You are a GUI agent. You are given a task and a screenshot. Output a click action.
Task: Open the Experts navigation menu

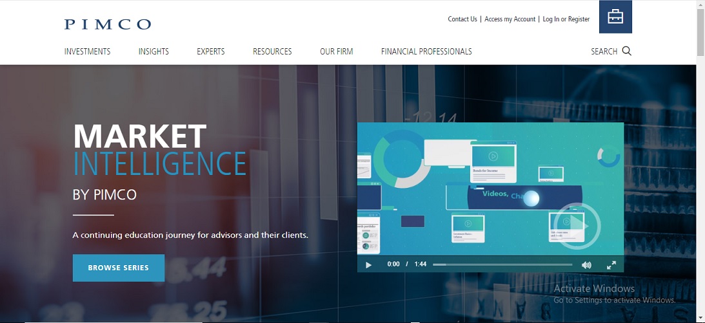point(211,51)
